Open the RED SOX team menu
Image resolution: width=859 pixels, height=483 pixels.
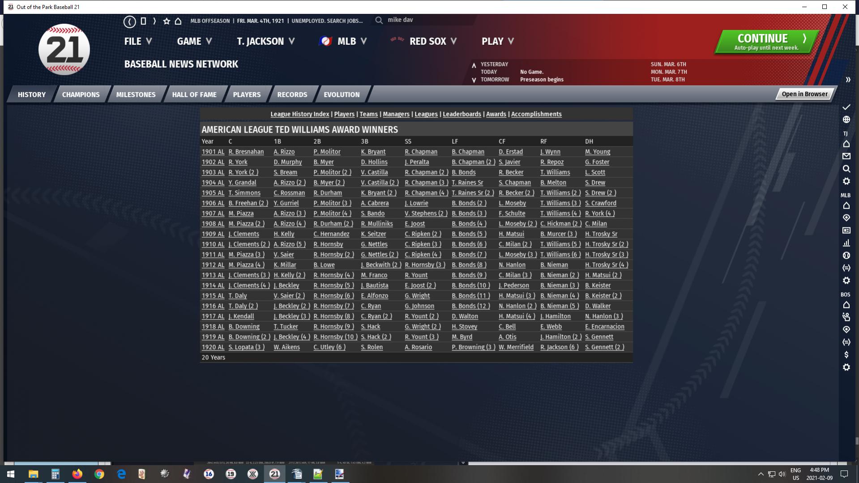point(423,41)
